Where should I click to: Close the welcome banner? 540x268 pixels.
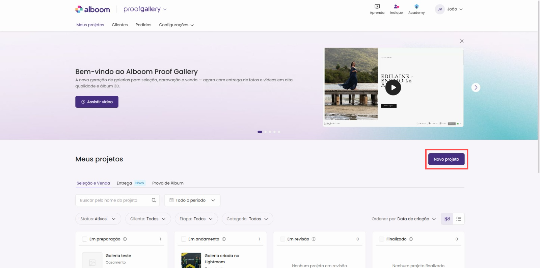point(462,41)
